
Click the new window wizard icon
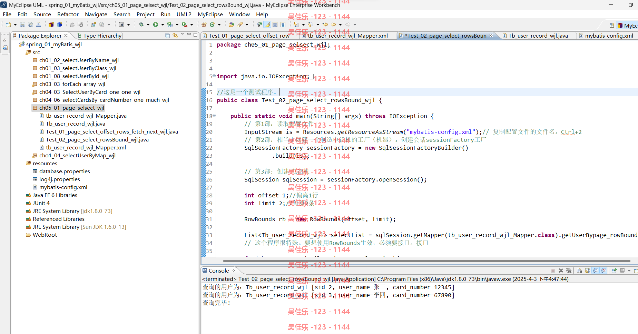click(94, 24)
